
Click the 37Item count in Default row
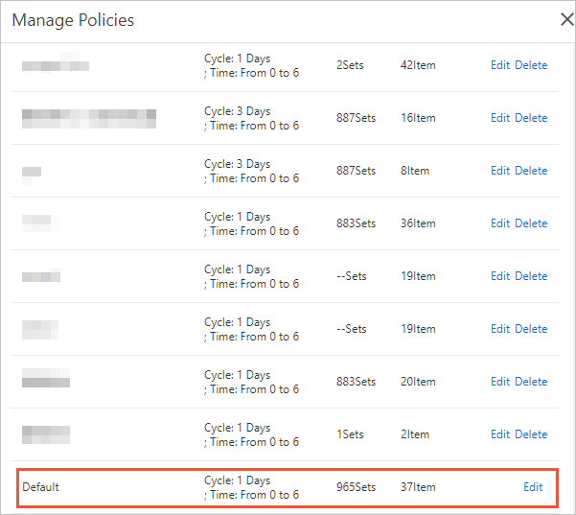click(x=418, y=487)
